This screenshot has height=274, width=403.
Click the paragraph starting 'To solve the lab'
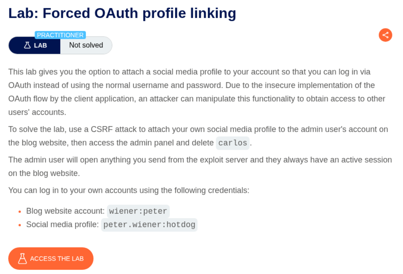point(198,136)
